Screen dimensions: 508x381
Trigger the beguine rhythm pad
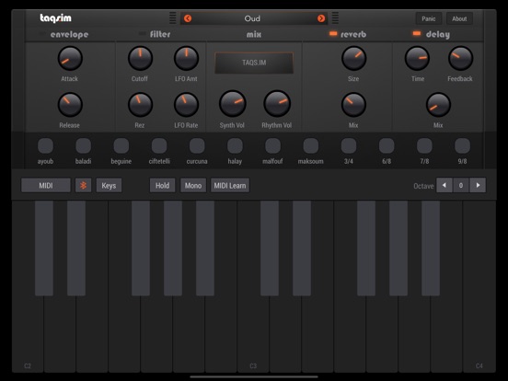(x=121, y=145)
